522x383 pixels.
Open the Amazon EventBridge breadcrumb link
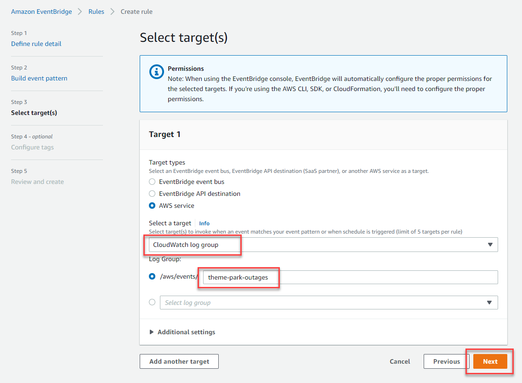[x=41, y=11]
